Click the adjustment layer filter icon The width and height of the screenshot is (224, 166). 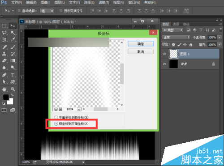pos(195,30)
